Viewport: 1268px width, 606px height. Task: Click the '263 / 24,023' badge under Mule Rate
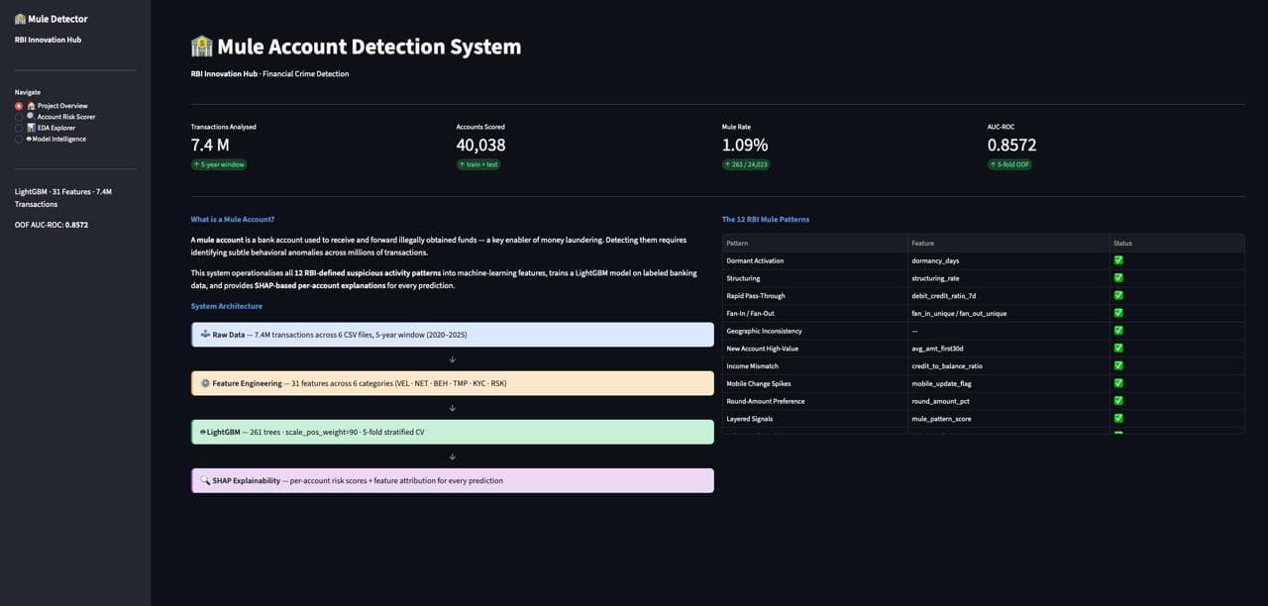[748, 164]
